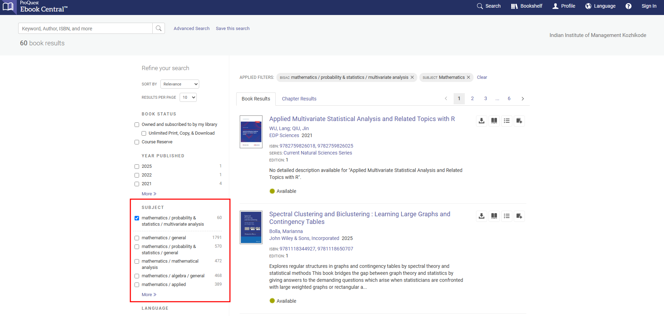Open the Sort By Relevance dropdown
Screen dimensions: 664x316
point(180,84)
